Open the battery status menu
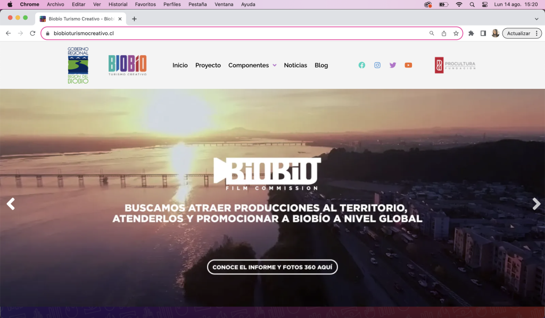 (x=444, y=4)
